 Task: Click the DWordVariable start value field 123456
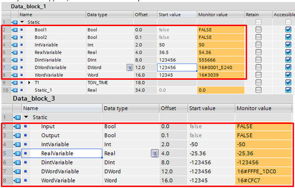tap(177, 67)
